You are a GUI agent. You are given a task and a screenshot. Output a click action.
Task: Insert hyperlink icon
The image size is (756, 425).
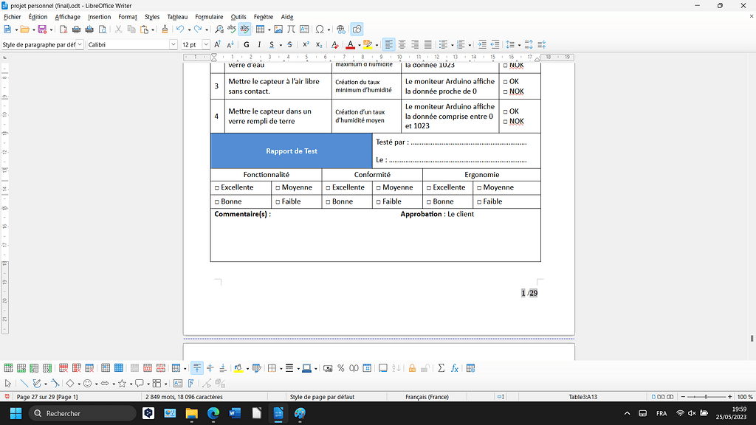coord(341,30)
